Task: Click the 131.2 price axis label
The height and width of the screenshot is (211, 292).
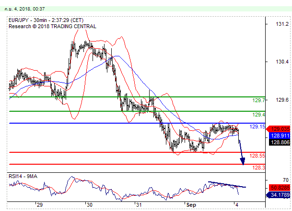Action: click(x=282, y=24)
